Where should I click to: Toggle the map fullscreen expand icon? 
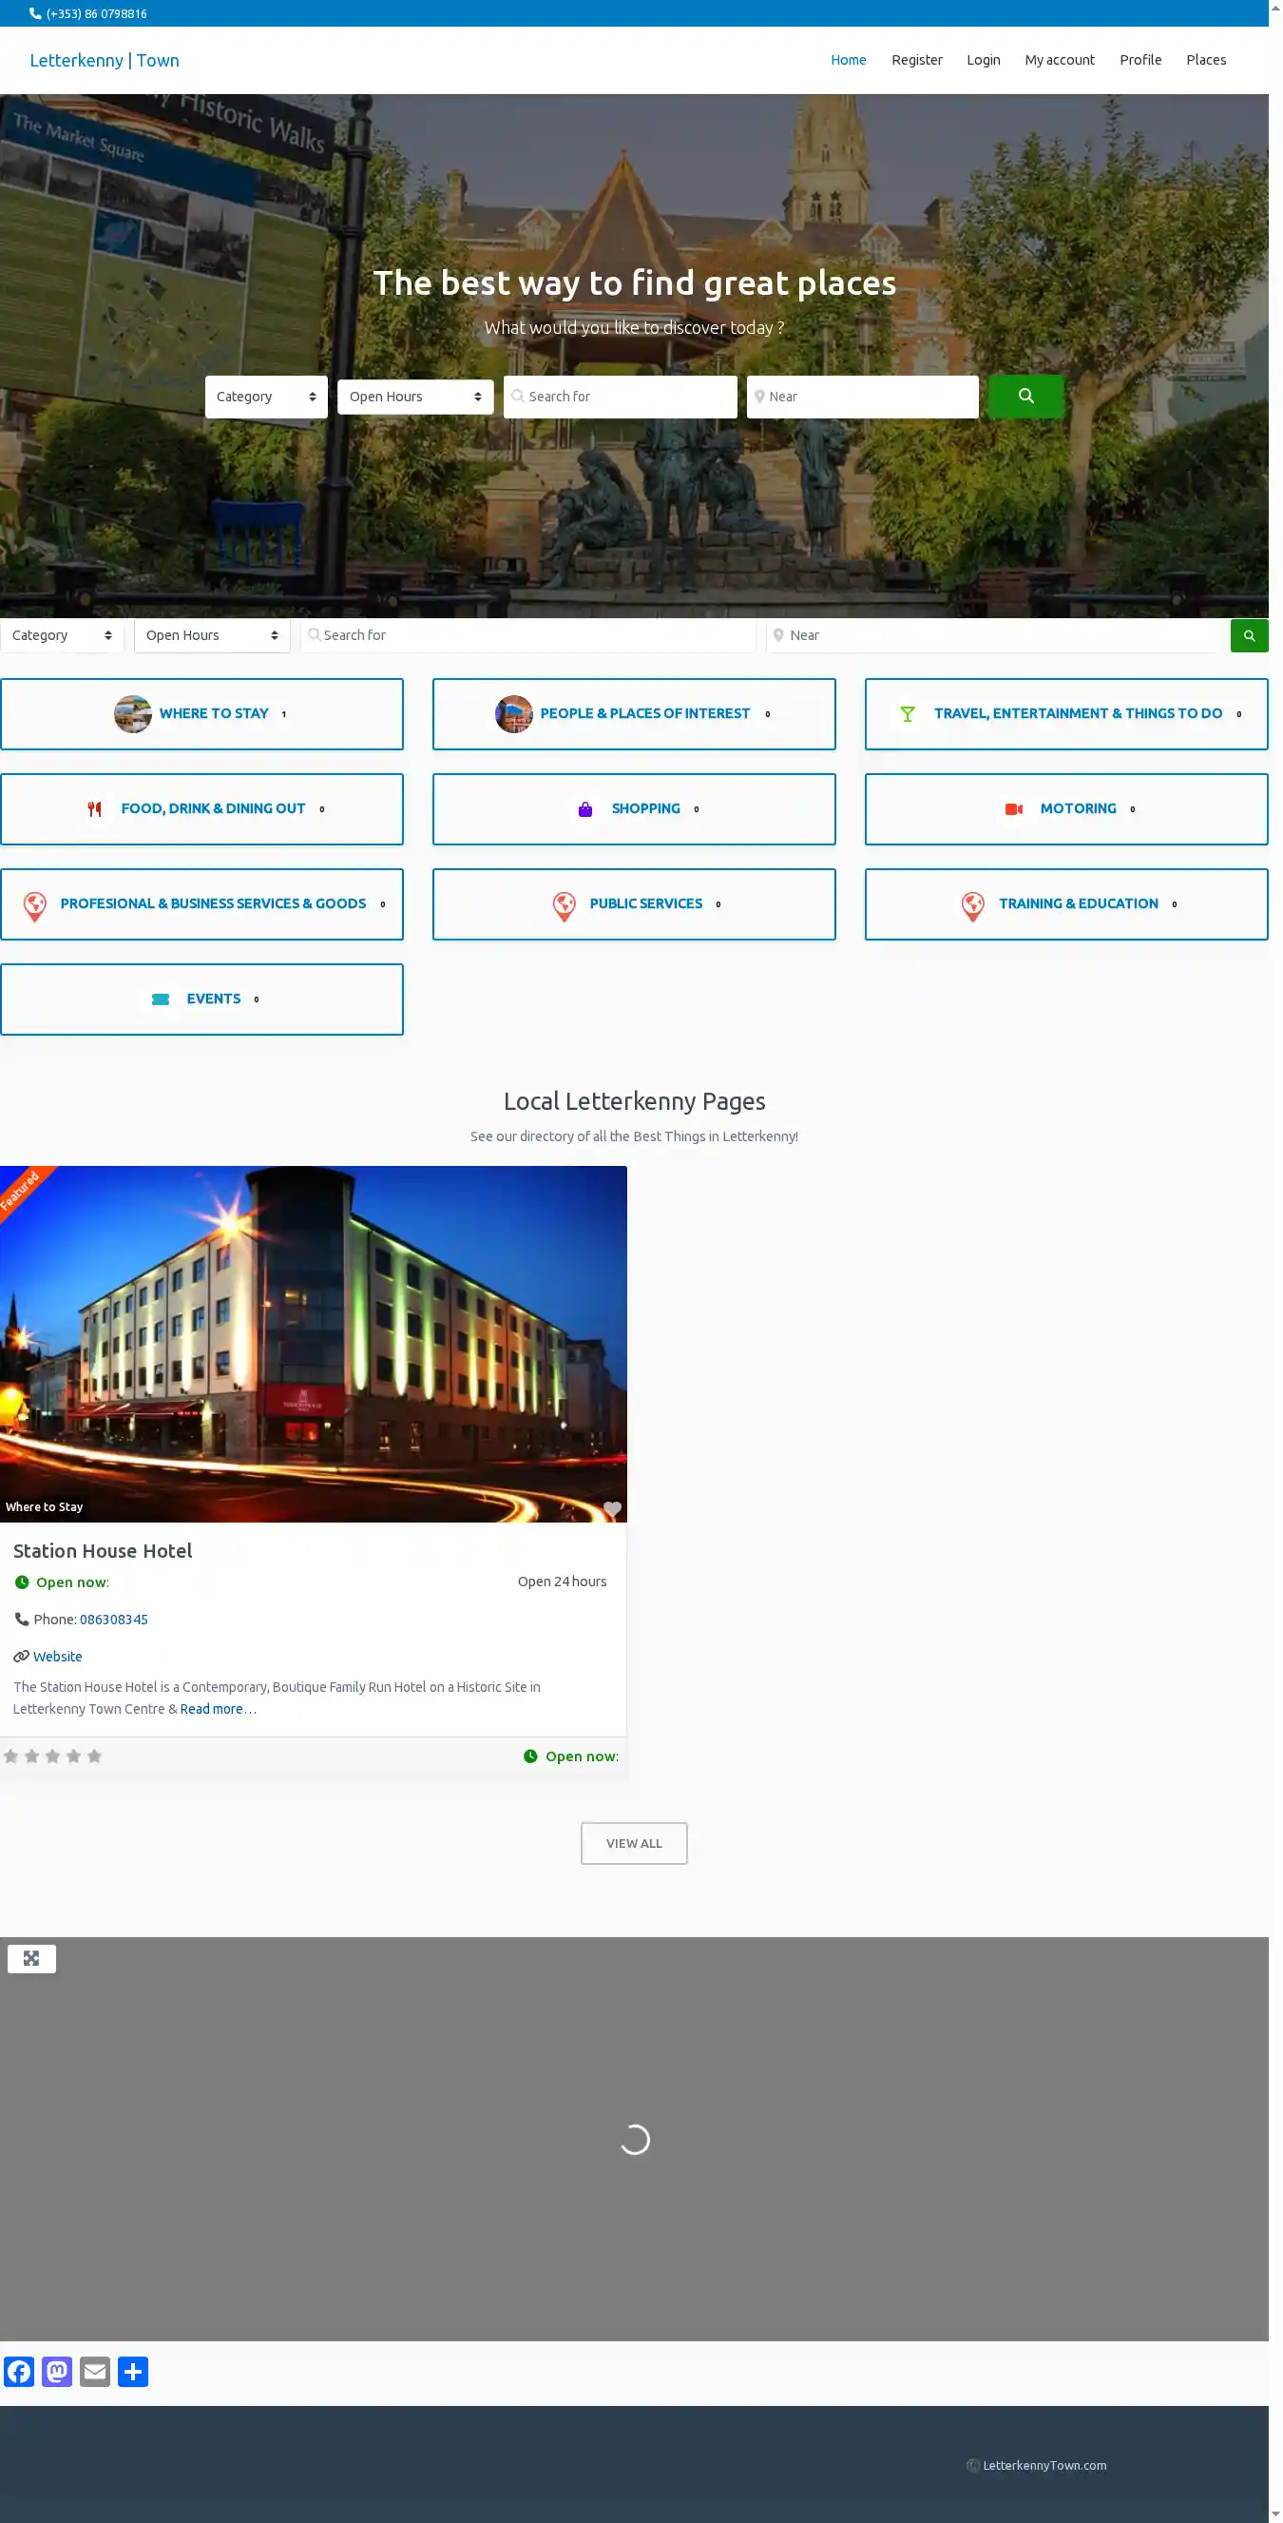[x=31, y=1958]
